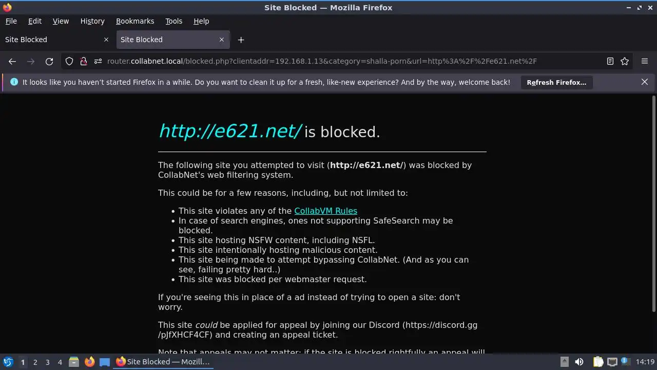This screenshot has width=657, height=370.
Task: Go back to the previous page
Action: 12,61
